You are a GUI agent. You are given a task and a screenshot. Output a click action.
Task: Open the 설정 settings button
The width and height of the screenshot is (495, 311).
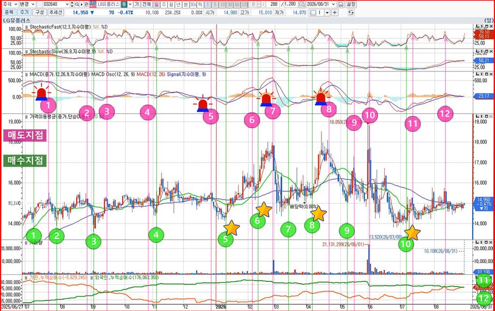pos(351,4)
